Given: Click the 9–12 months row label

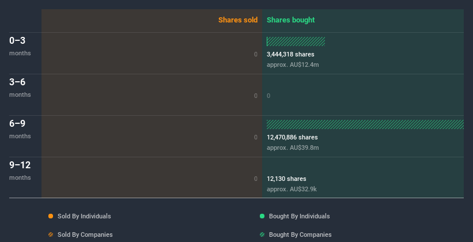Looking at the screenshot, I should [20, 171].
